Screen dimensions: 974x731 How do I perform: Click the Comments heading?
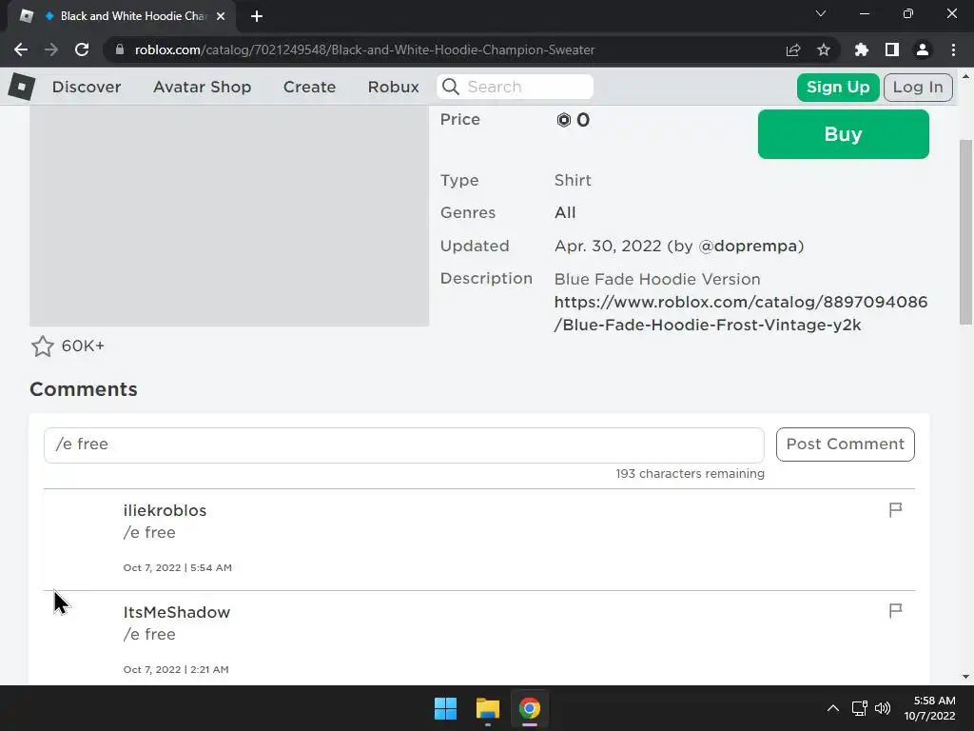coord(84,389)
